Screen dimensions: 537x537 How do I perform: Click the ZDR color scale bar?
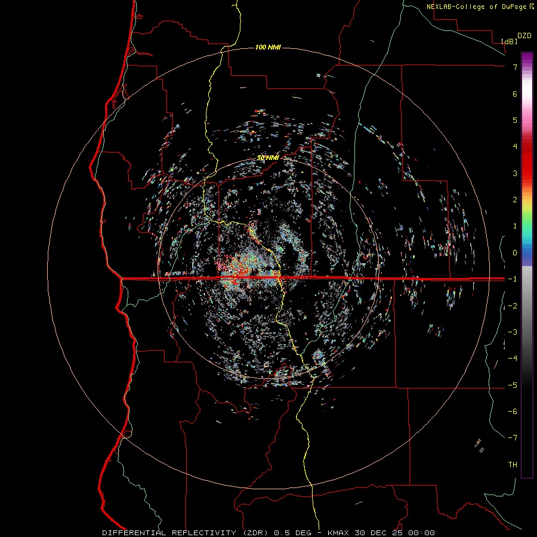[x=527, y=265]
